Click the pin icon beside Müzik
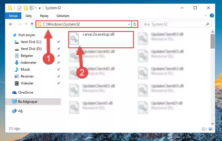Screen dimensions: 222x141 point(59,69)
